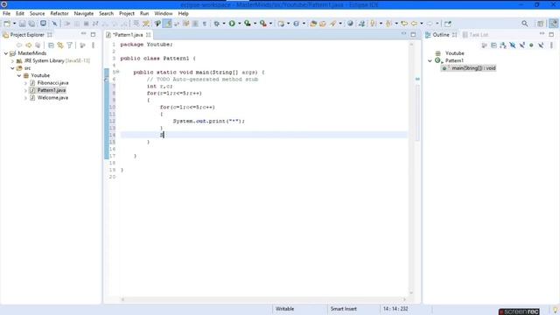Click the Coverage run icon
Viewport: 560px width, 315px height.
[247, 24]
